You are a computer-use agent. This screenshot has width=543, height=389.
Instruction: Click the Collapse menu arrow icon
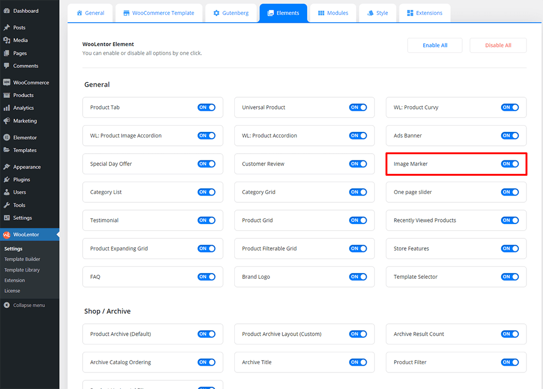point(7,305)
